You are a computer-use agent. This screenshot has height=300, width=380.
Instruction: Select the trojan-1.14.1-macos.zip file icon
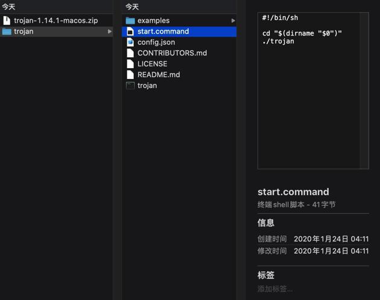click(x=7, y=20)
